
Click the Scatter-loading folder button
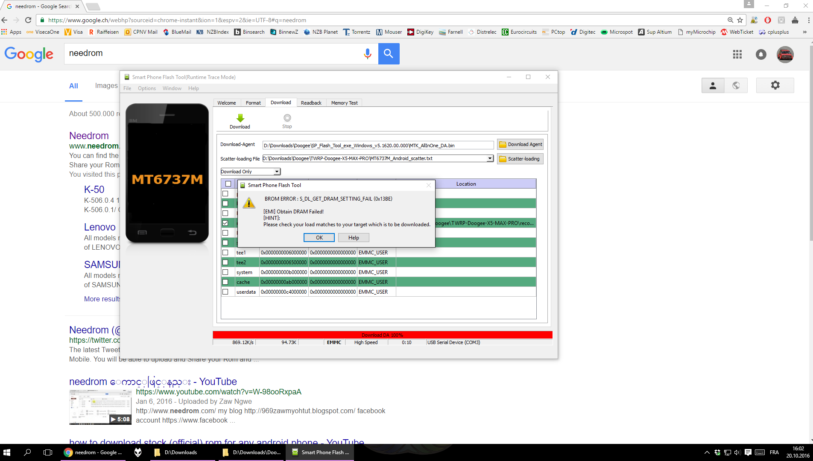click(520, 159)
